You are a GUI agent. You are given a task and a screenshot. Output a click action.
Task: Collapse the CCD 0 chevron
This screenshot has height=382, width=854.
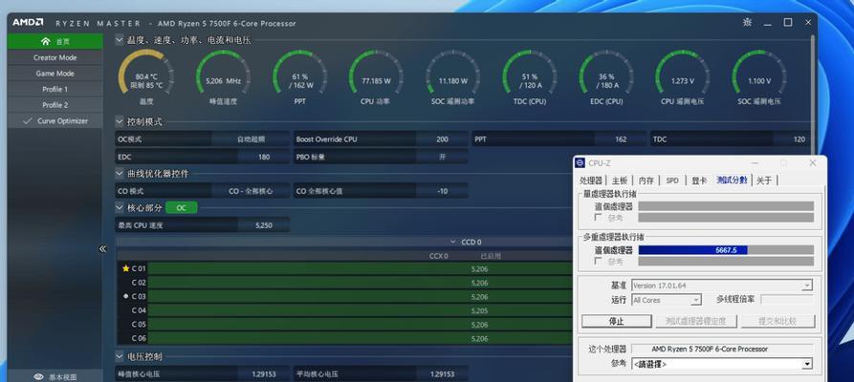[452, 242]
